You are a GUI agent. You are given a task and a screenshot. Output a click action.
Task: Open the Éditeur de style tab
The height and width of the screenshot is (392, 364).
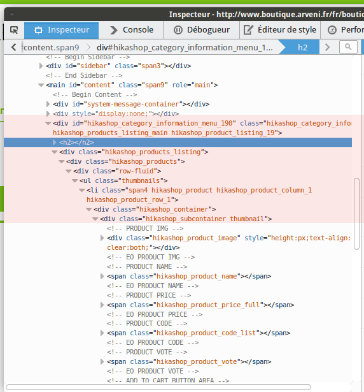pos(280,30)
